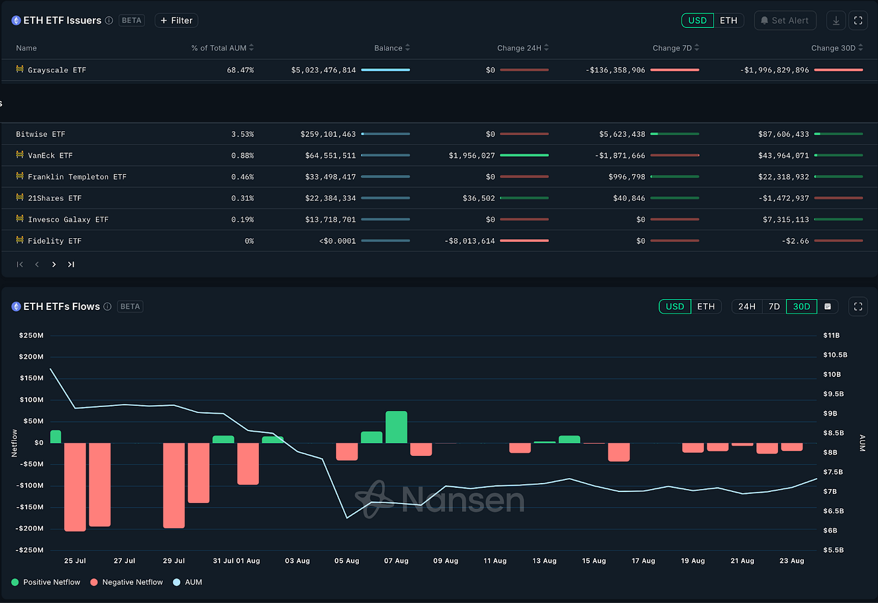Screen dimensions: 878x603
Task: Switch Issuers table to USD
Action: 698,21
